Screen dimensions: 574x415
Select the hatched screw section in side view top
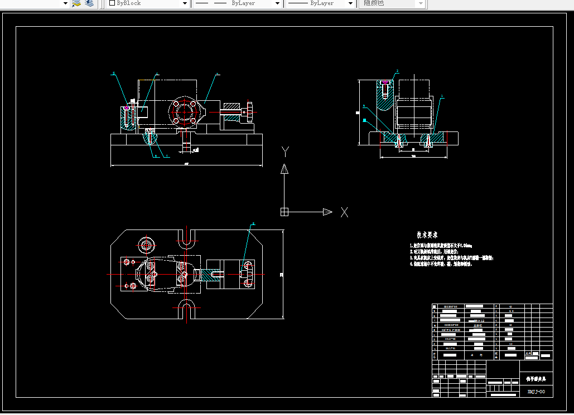[x=385, y=95]
